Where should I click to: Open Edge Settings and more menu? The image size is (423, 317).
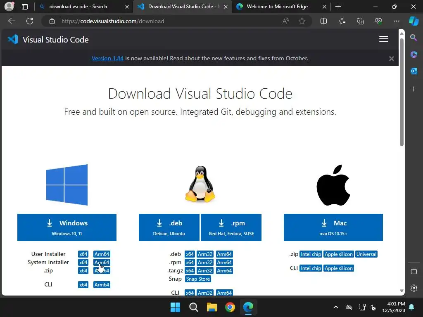pyautogui.click(x=396, y=21)
